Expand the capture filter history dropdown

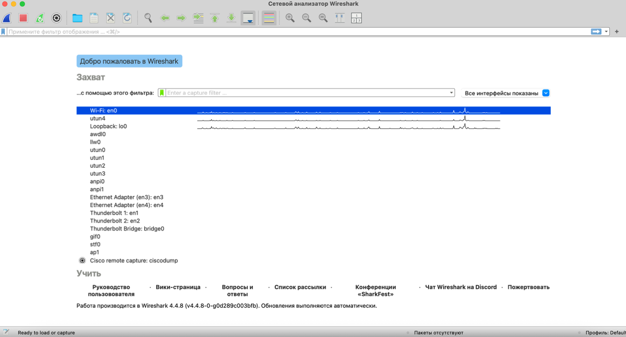pos(451,93)
